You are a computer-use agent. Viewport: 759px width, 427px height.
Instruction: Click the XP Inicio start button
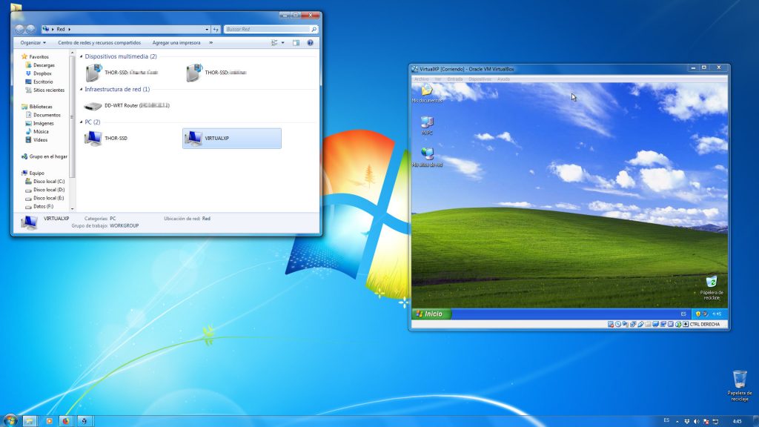click(x=431, y=314)
